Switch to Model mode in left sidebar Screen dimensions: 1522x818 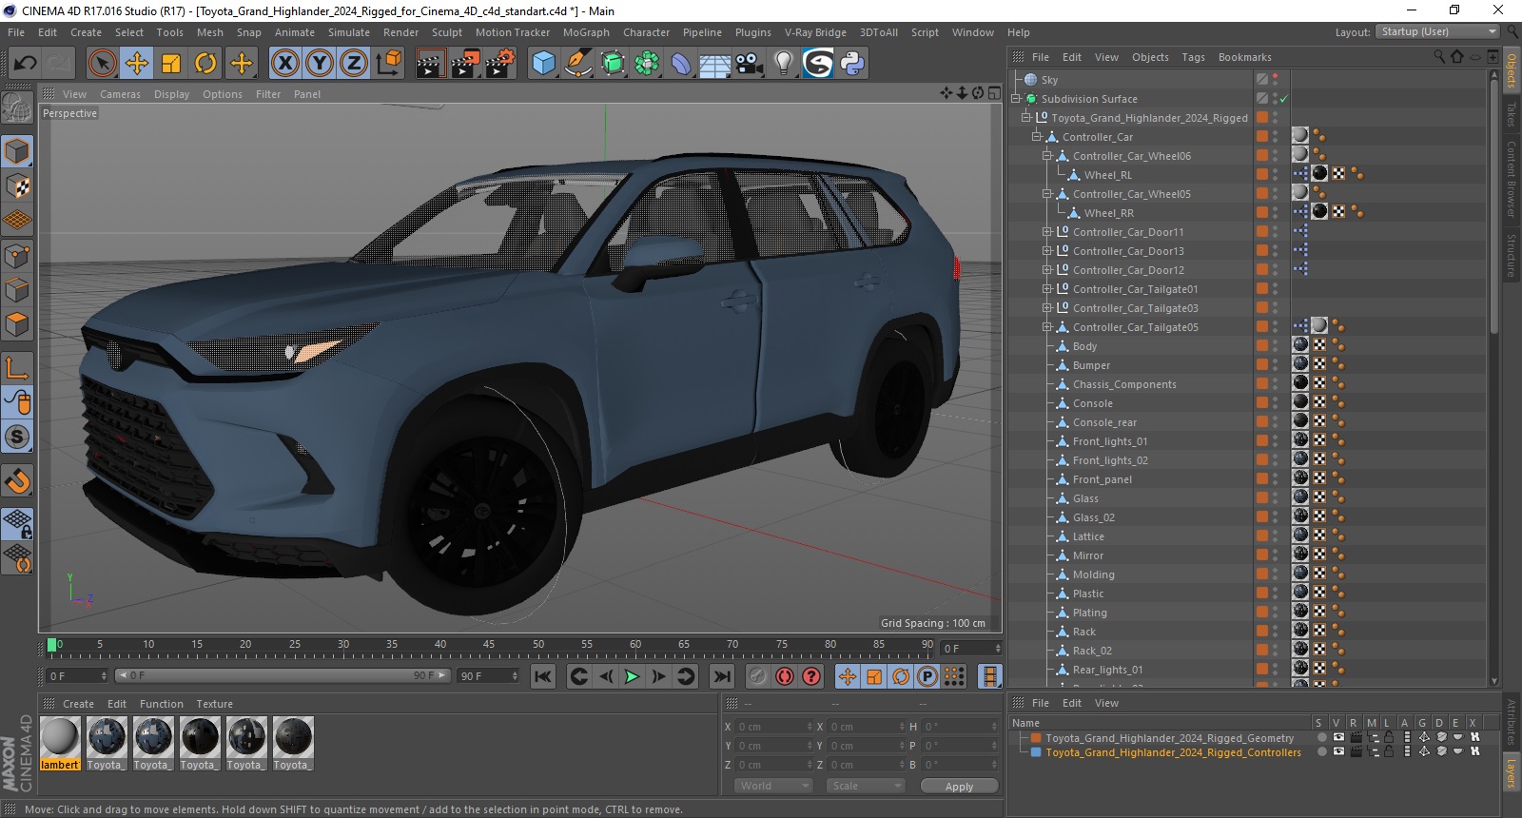point(17,151)
